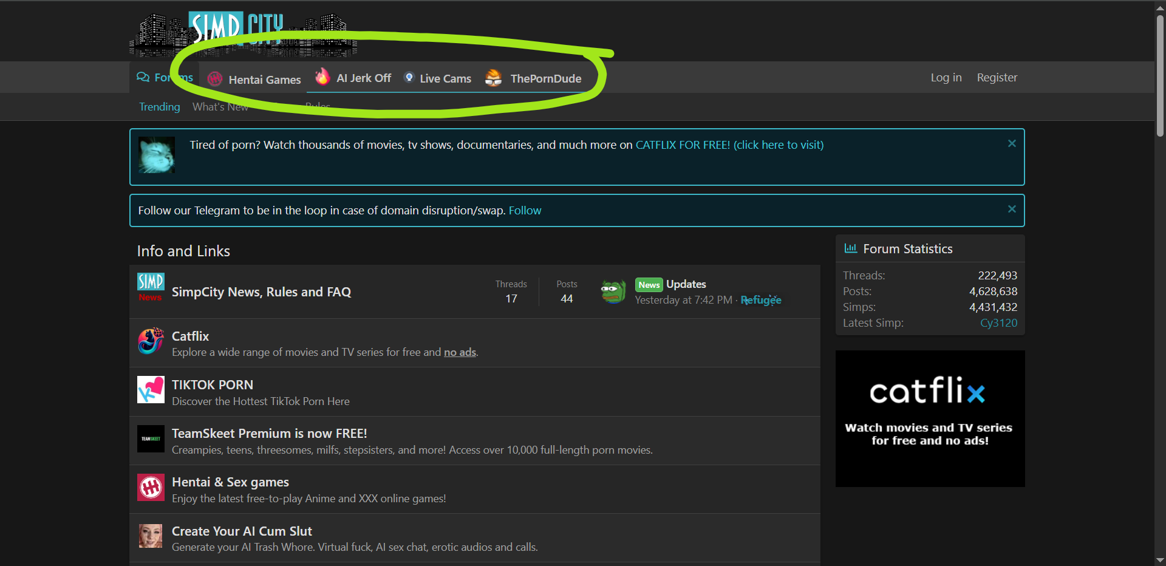Open the Live Cams nav item

446,78
